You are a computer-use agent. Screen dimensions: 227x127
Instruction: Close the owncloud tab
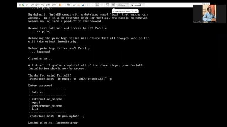(143, 5)
